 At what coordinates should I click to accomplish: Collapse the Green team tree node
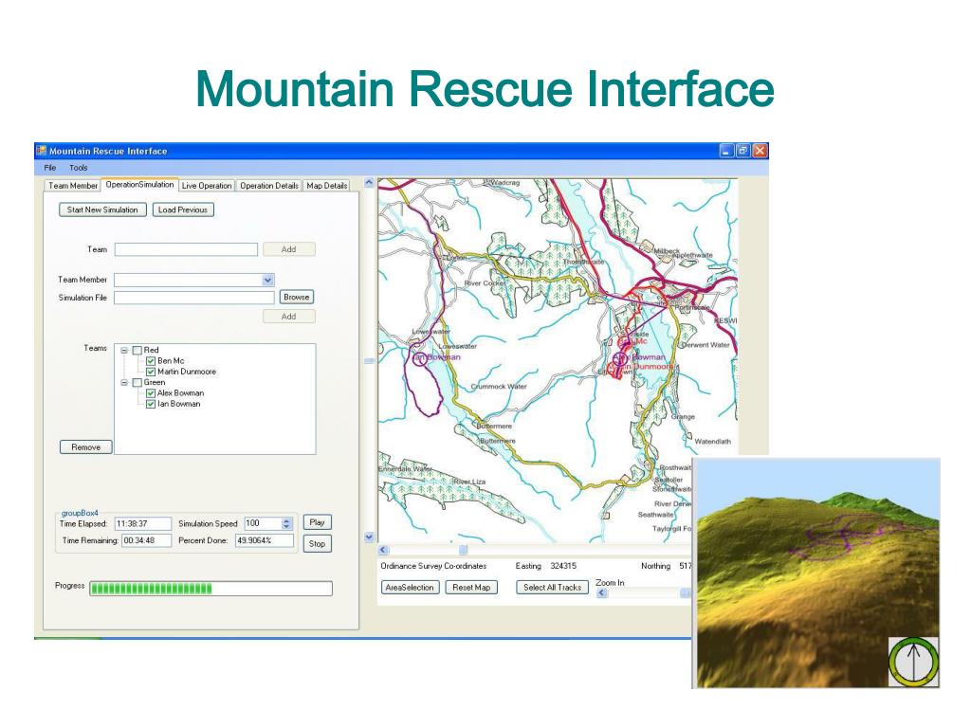pos(124,383)
